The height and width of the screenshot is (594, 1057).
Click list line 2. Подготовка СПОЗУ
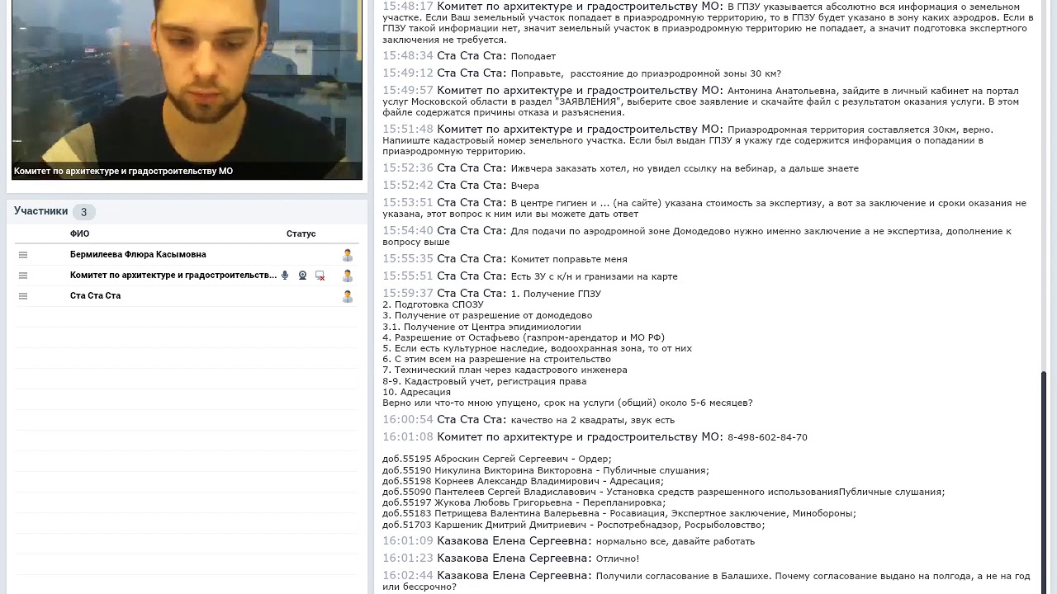[433, 305]
